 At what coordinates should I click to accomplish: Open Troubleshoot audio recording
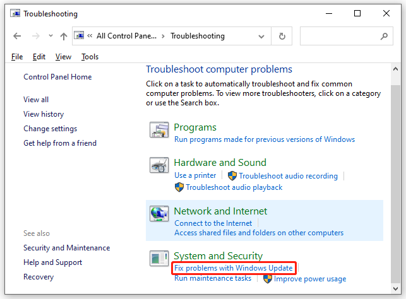[x=288, y=176]
